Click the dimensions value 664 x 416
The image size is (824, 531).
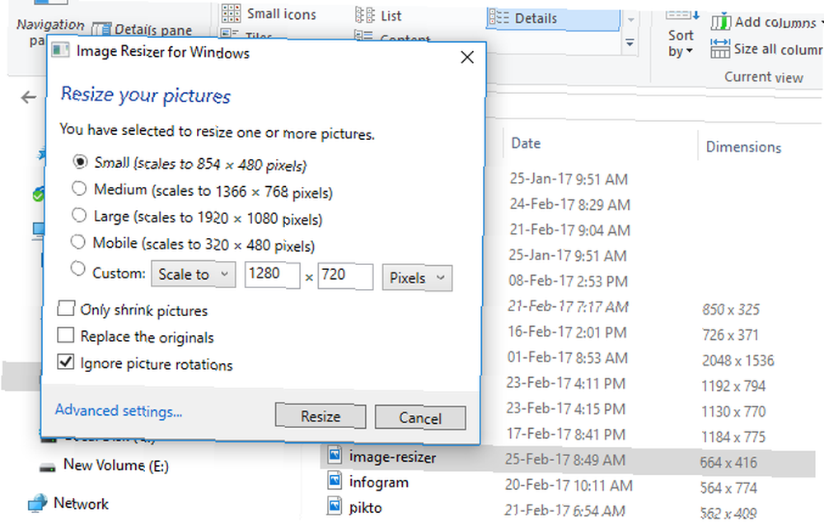729,462
